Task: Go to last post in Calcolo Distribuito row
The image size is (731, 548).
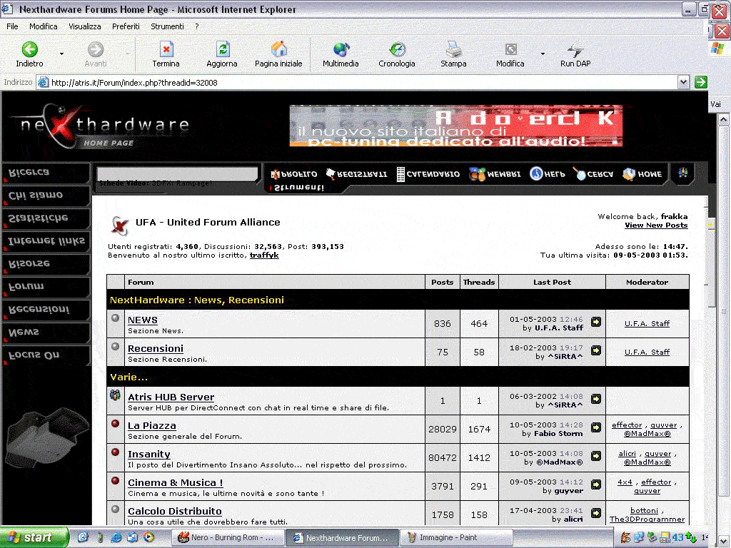Action: 596,513
